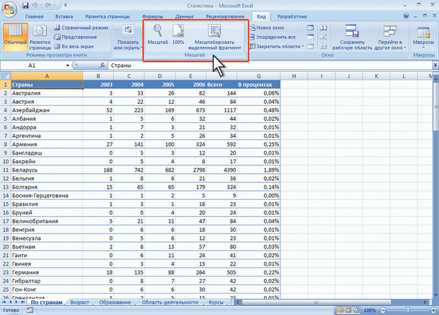
Task: Click Synchronous Scrolling icon
Action: (324, 37)
